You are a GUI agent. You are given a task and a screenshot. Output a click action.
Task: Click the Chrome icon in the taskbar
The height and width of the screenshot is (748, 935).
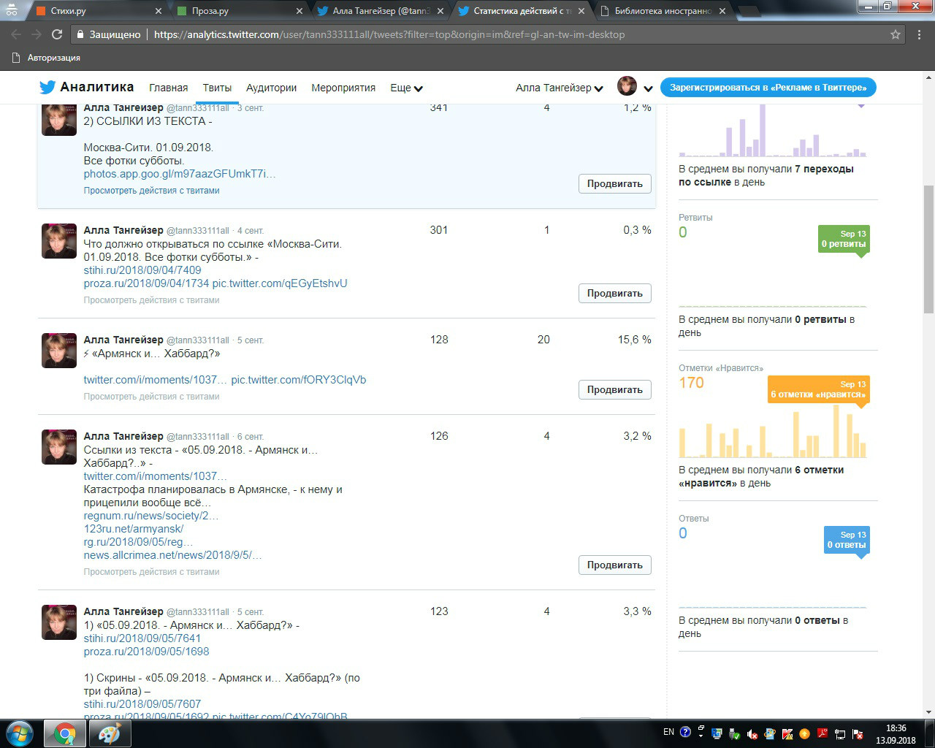point(65,733)
